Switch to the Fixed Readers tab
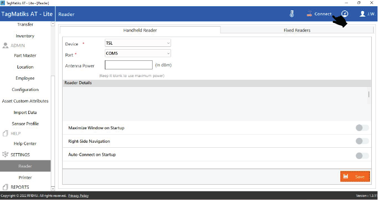 click(297, 30)
